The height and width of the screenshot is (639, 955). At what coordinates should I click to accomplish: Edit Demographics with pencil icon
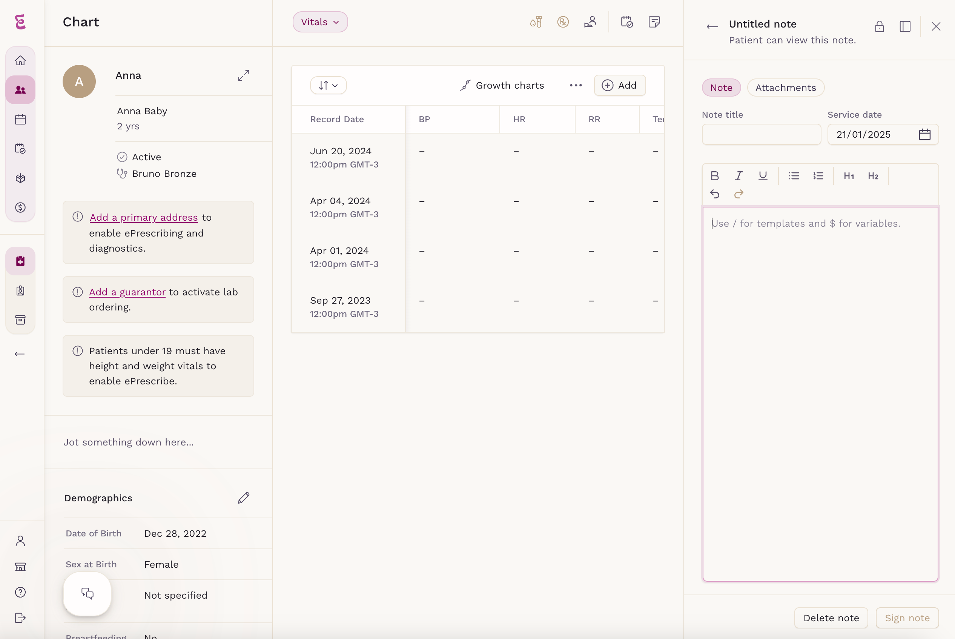[x=244, y=498]
